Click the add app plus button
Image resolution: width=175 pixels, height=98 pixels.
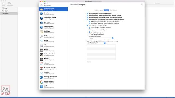tap(88, 62)
